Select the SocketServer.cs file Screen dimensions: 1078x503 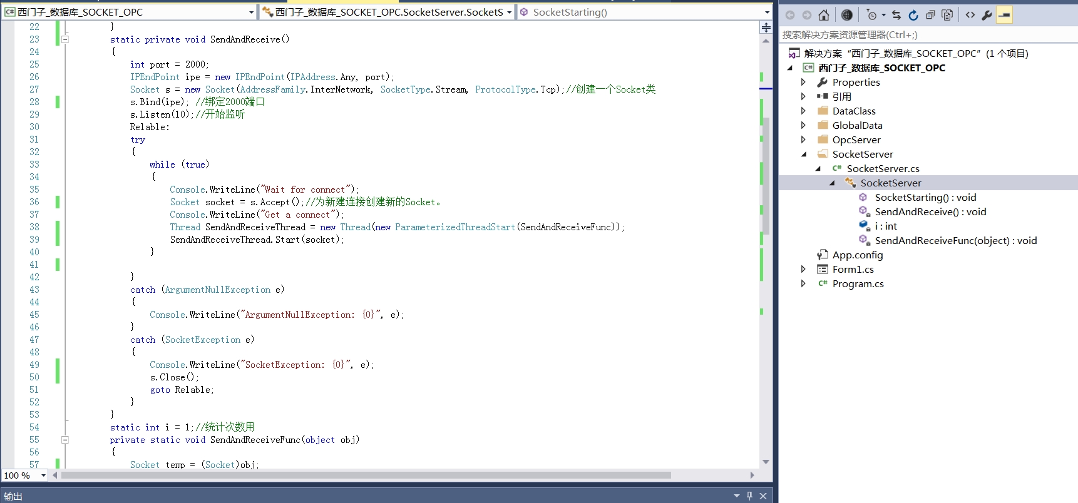883,168
